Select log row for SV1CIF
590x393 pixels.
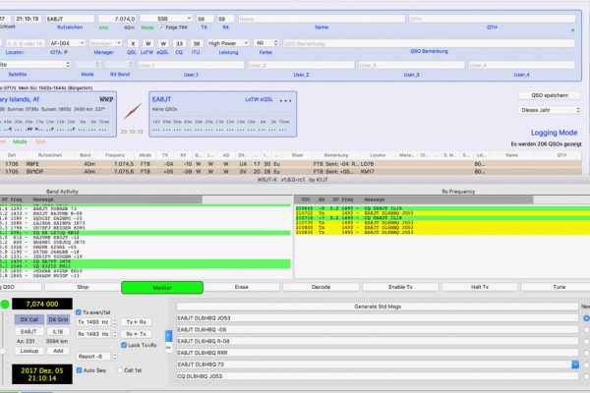point(290,172)
